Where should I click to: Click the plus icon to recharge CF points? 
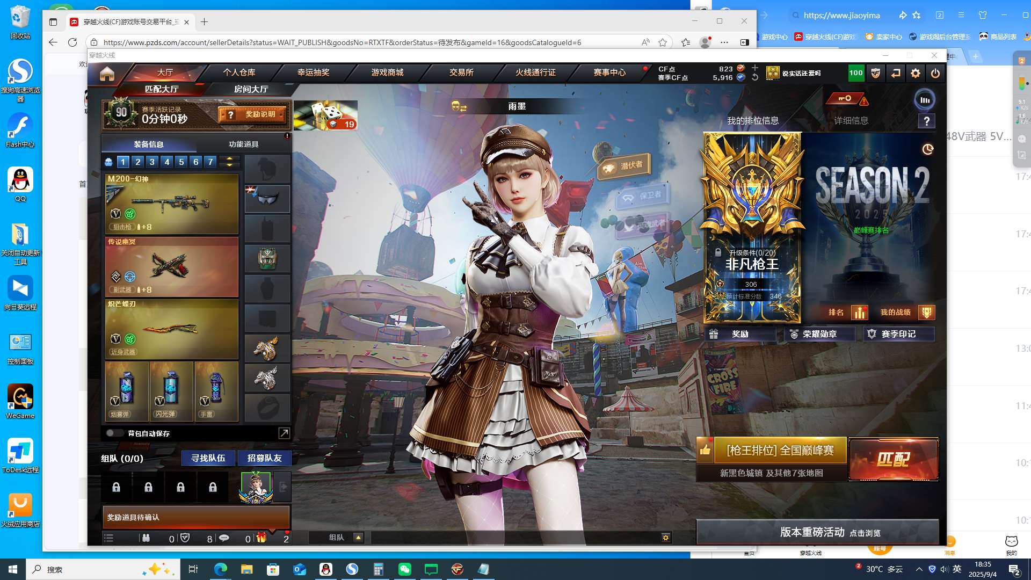(x=755, y=68)
